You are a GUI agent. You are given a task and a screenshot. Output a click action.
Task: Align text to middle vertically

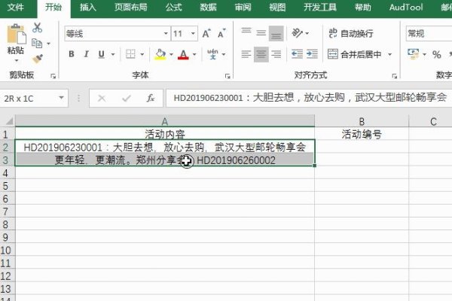point(261,33)
